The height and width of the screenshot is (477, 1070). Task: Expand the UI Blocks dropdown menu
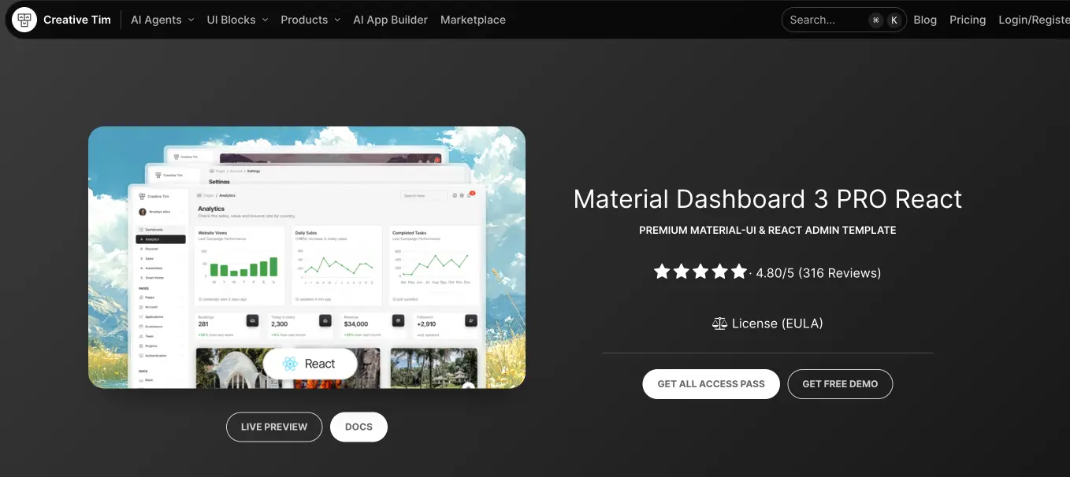coord(237,20)
